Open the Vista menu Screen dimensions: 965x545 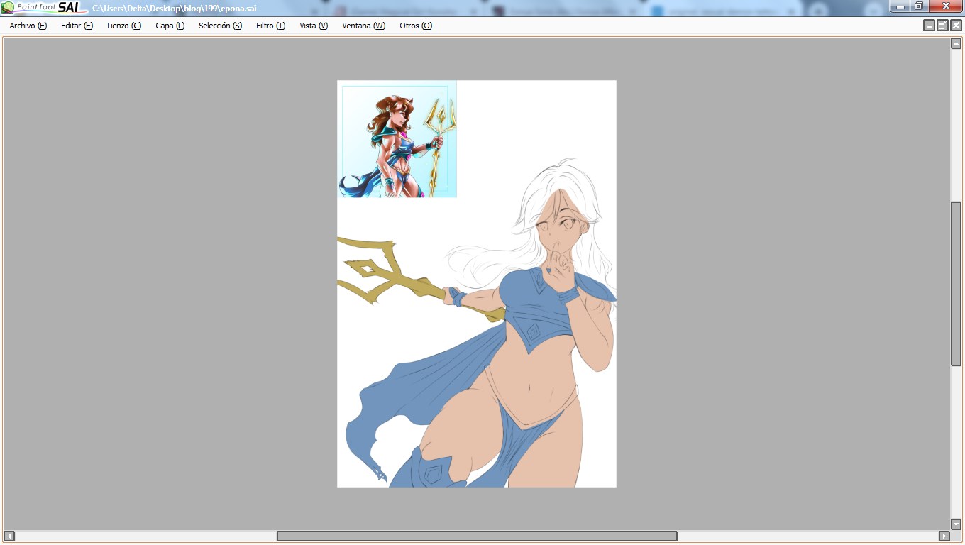314,26
